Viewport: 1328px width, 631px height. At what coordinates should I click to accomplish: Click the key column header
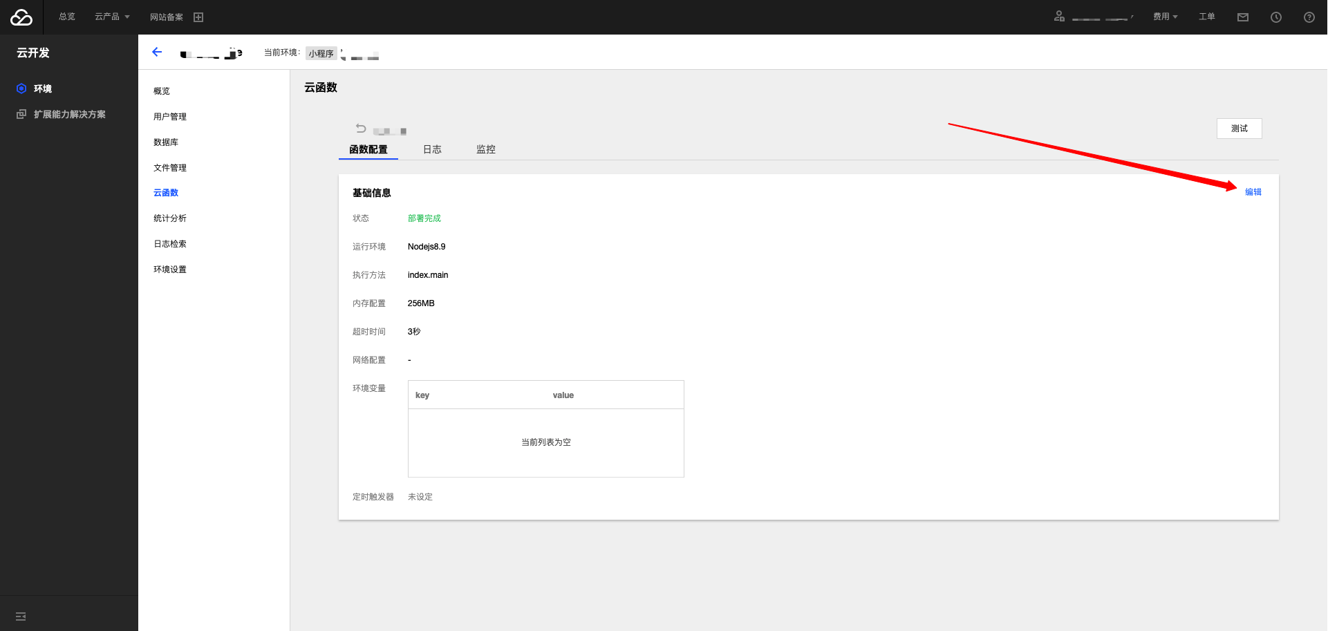tap(422, 395)
